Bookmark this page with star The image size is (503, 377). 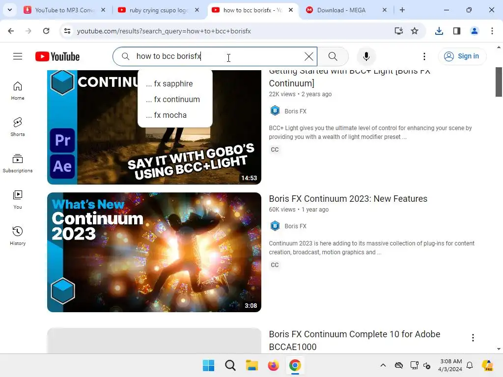(x=415, y=31)
